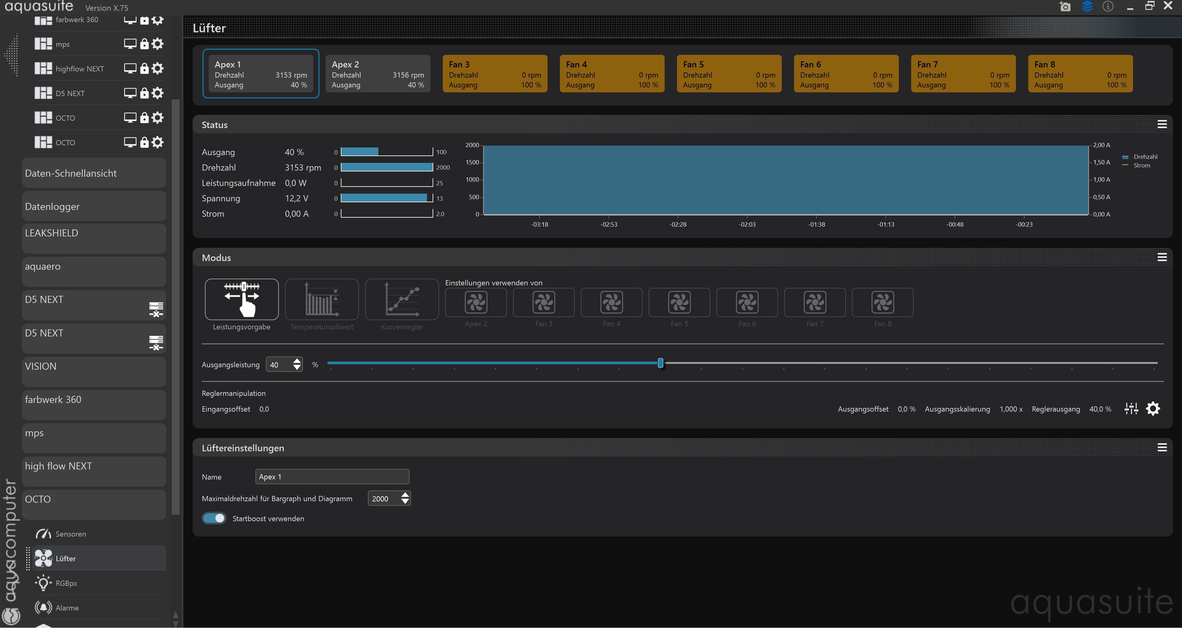Select Kurvenregler mode icon
The image size is (1182, 628).
coord(402,299)
